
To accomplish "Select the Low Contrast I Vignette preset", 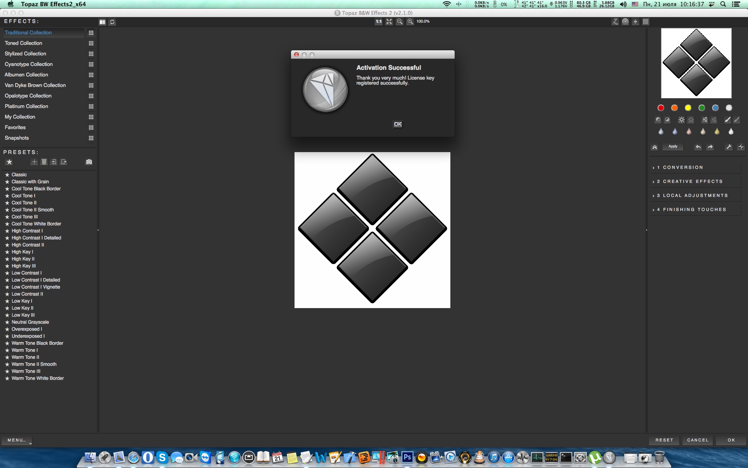I will (36, 287).
